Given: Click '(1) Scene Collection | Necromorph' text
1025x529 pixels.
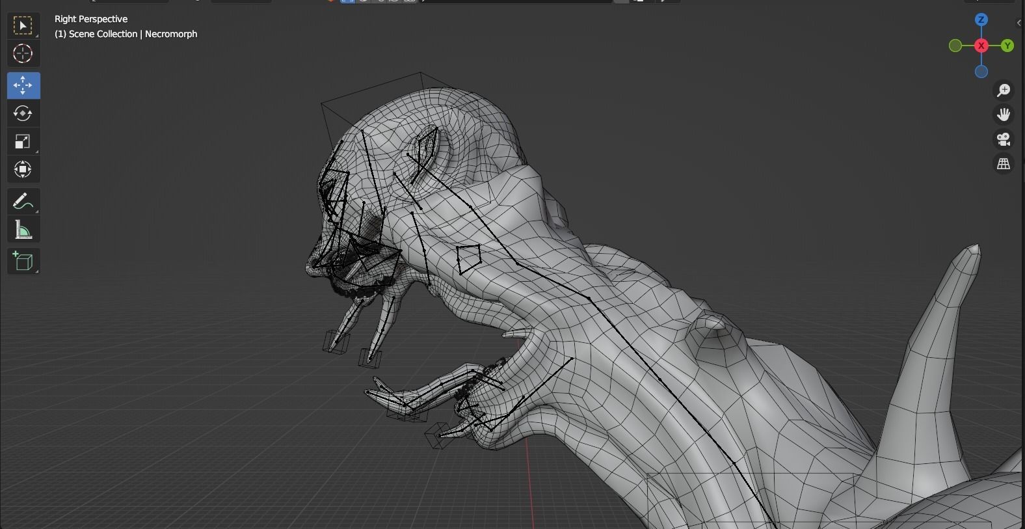Looking at the screenshot, I should [x=126, y=34].
